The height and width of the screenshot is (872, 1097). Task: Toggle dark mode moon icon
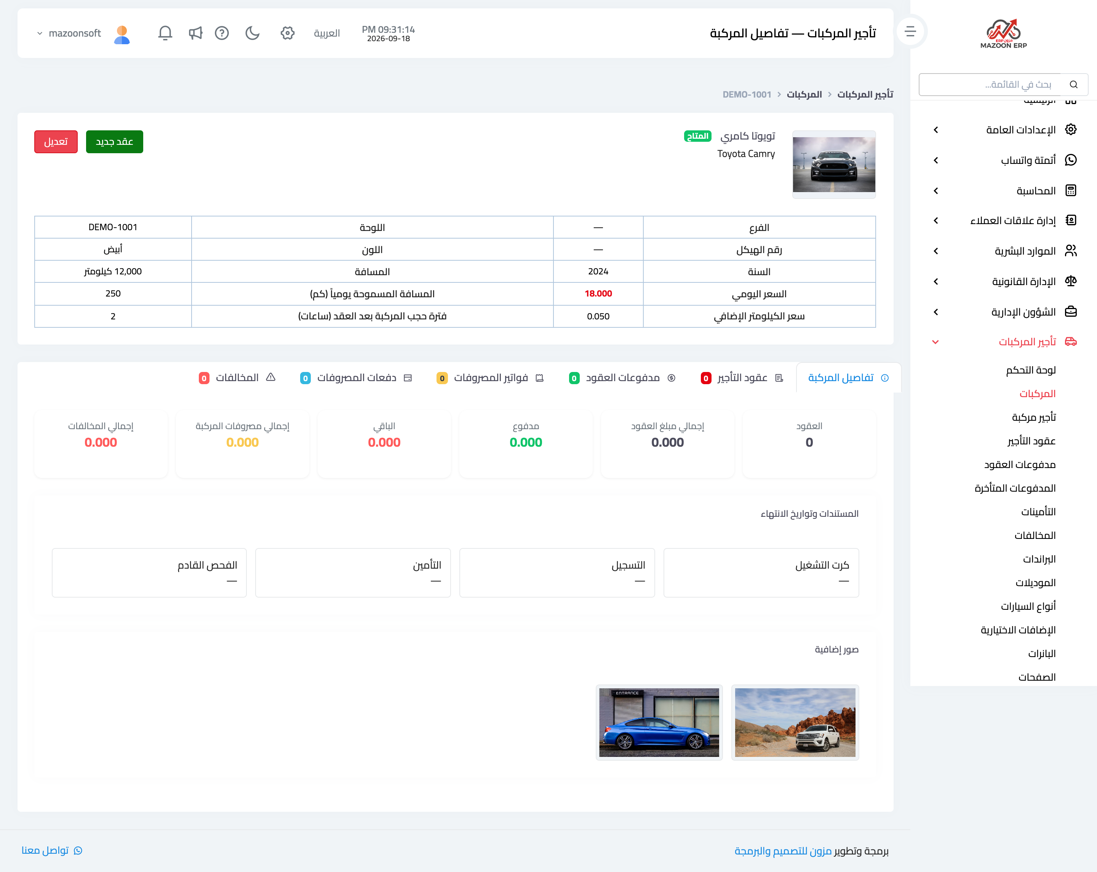(x=253, y=33)
